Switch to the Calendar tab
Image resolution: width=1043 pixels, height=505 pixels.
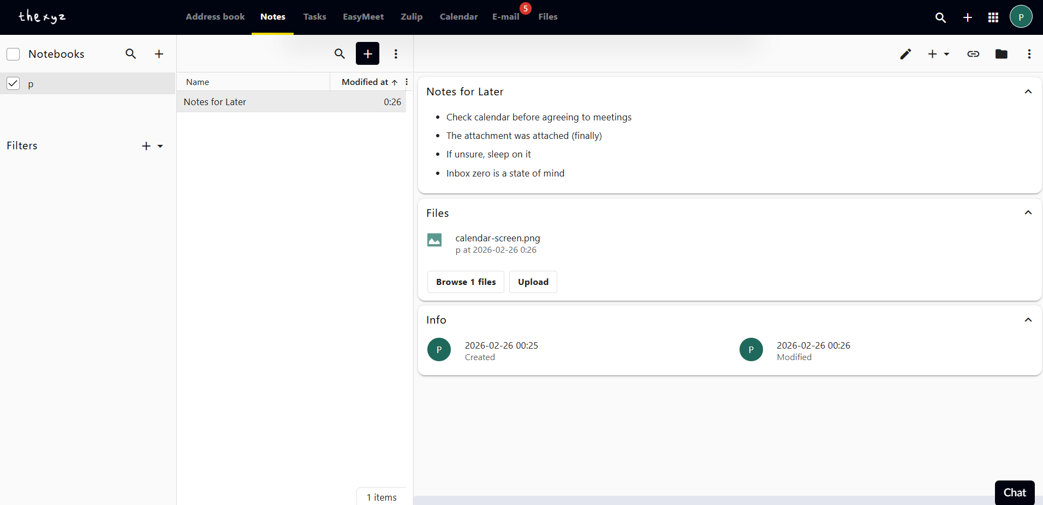click(x=458, y=17)
